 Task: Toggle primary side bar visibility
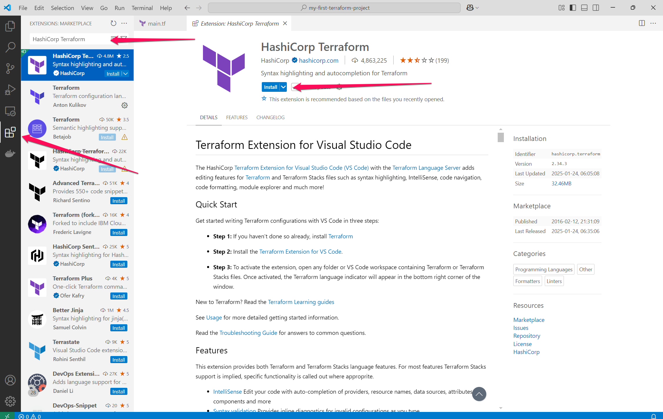click(573, 8)
